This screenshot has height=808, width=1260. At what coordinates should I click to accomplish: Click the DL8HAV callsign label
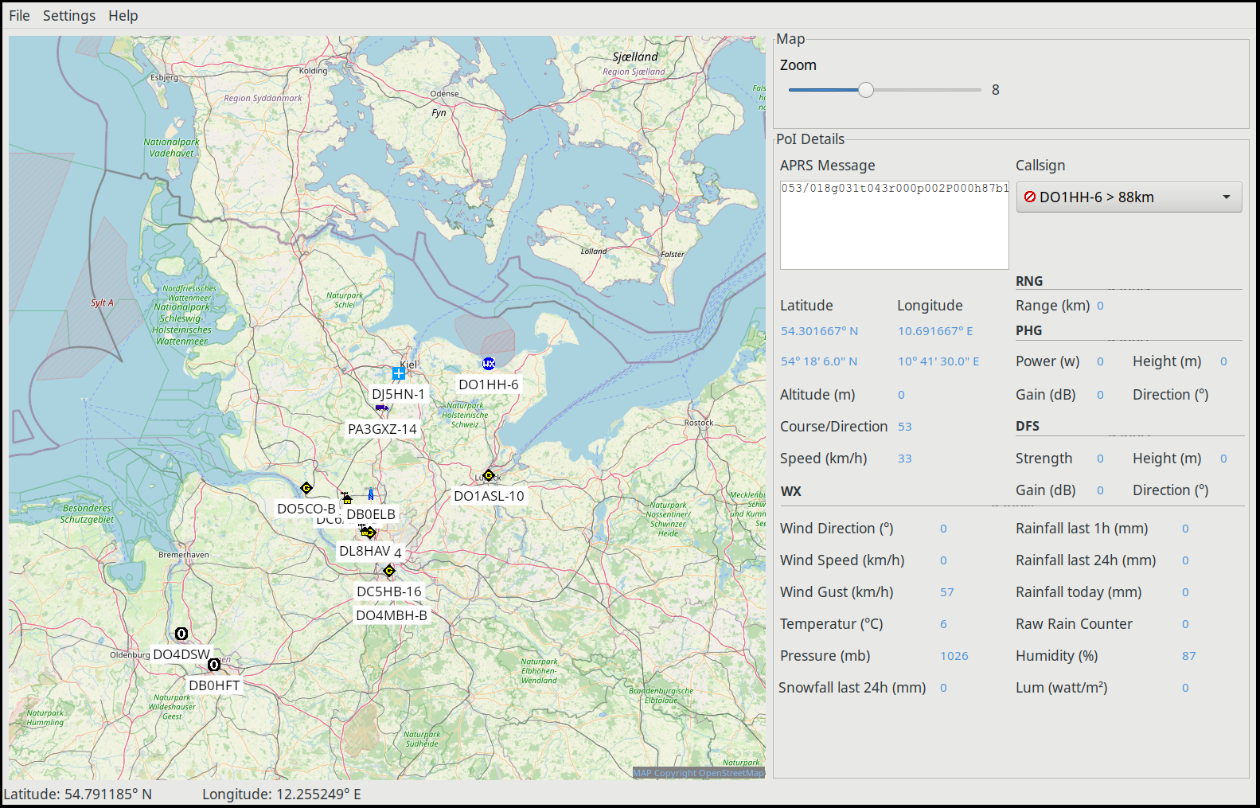click(365, 551)
